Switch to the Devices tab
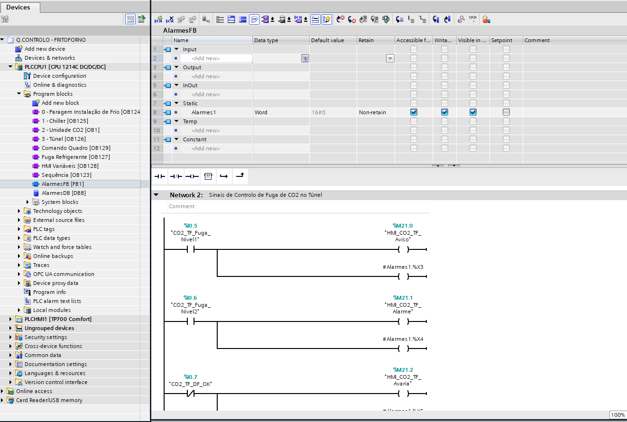Image resolution: width=627 pixels, height=422 pixels. (18, 7)
